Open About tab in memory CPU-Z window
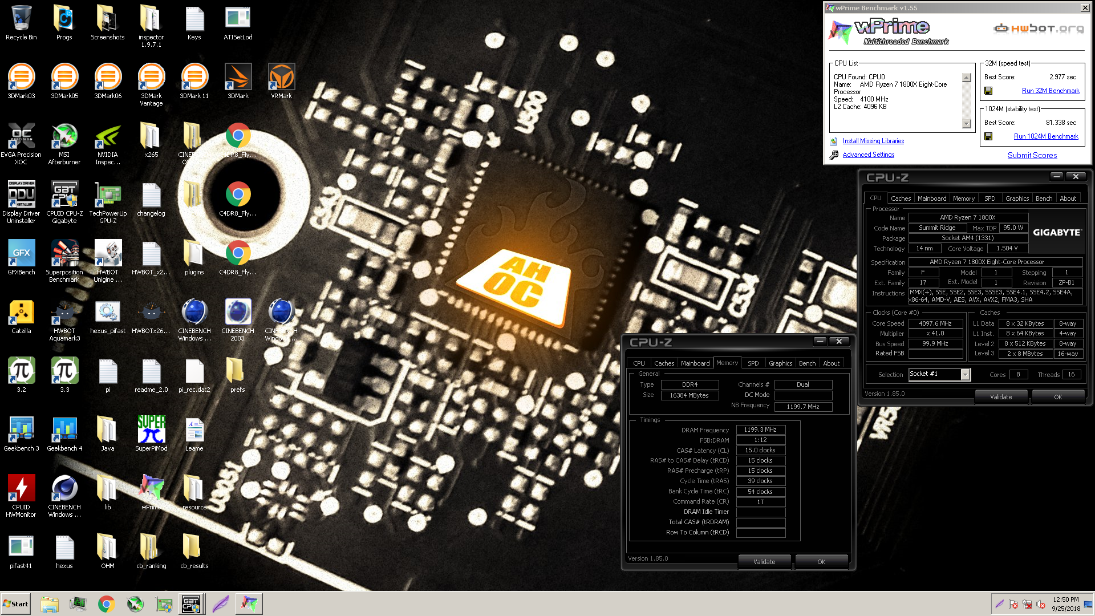 click(x=831, y=363)
